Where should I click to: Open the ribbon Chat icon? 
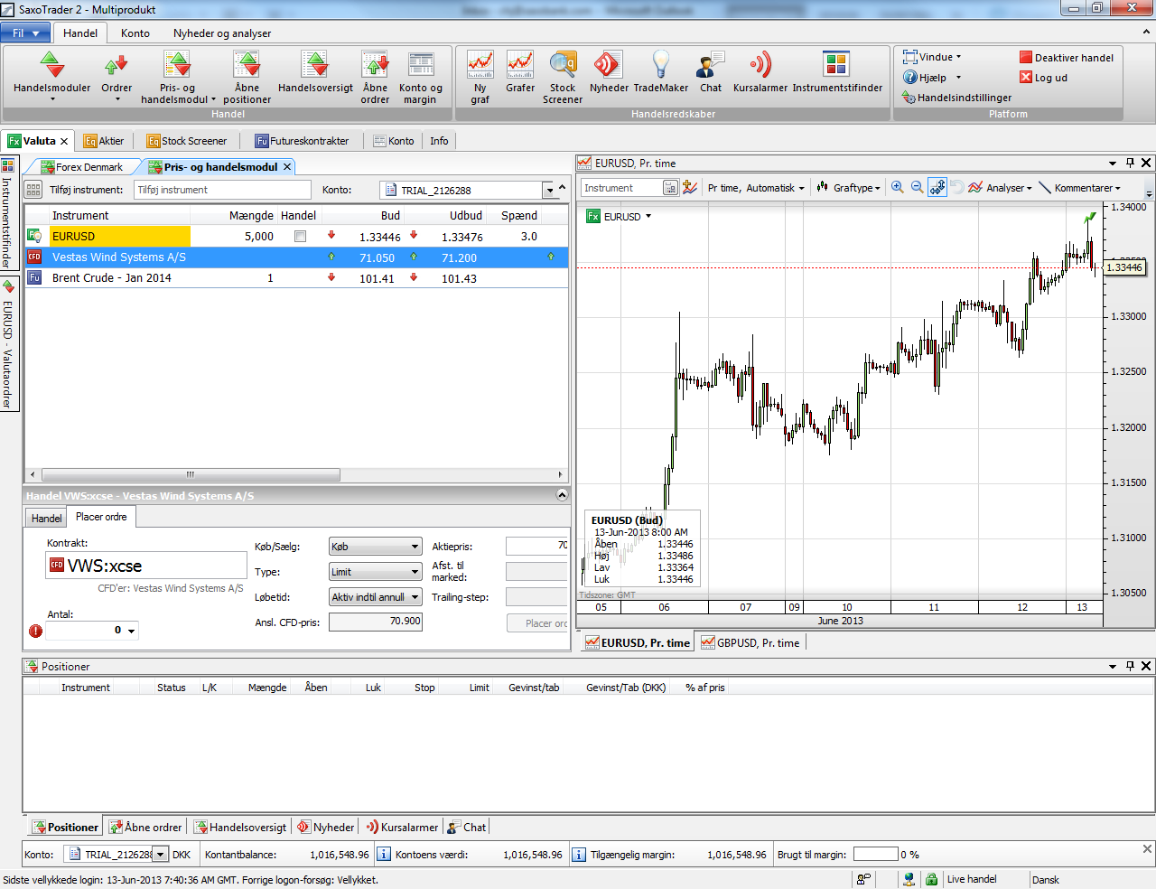(711, 72)
